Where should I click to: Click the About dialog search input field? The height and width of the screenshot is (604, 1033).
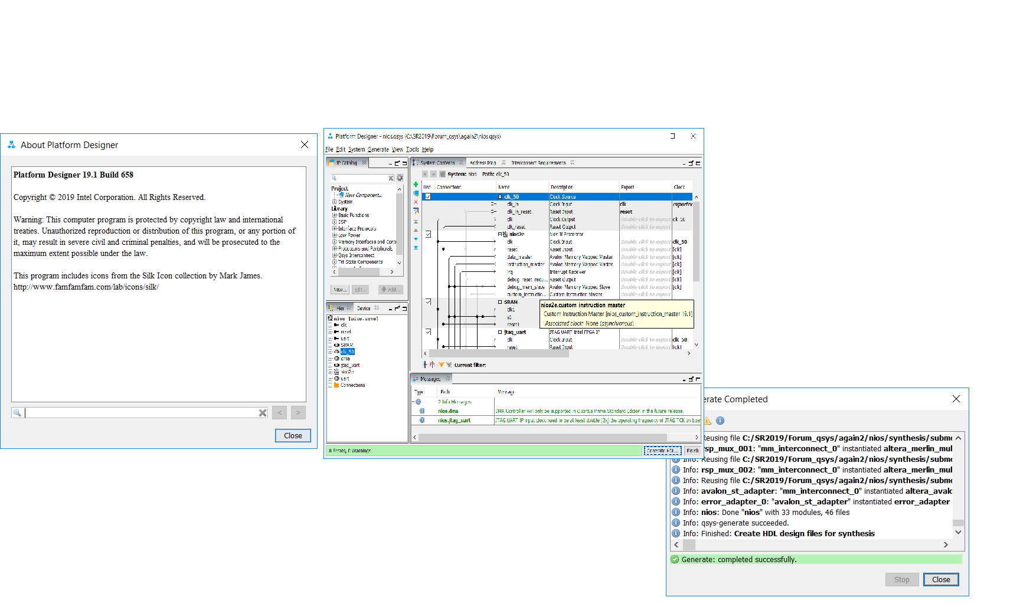tap(142, 413)
